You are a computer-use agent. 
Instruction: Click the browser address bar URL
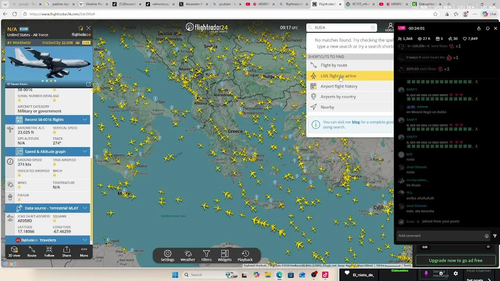(x=62, y=14)
